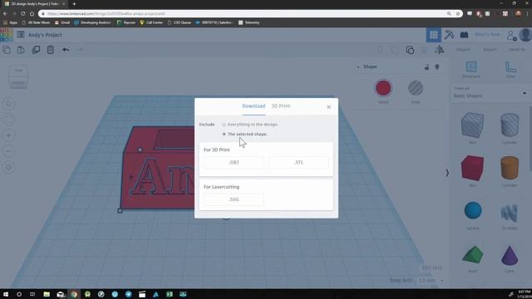Open File Explorer from the taskbar
Viewport: 532px width, 299px height.
pos(47,294)
